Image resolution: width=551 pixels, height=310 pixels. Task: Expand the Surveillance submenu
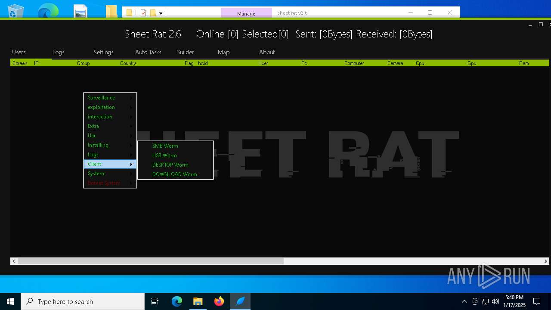click(x=110, y=98)
